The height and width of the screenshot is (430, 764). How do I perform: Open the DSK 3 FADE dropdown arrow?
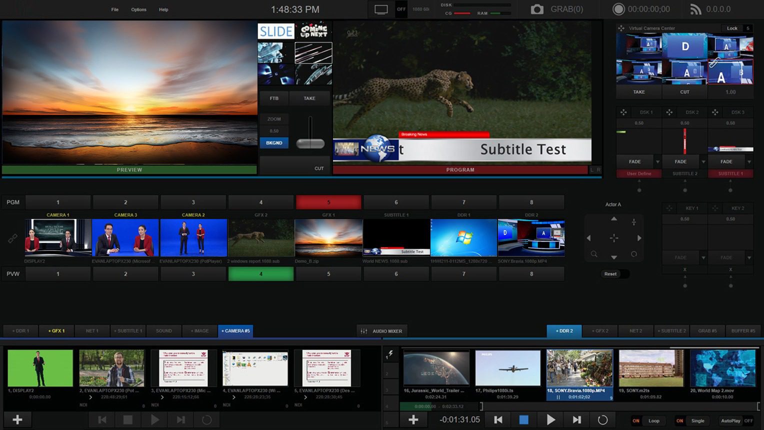point(749,162)
